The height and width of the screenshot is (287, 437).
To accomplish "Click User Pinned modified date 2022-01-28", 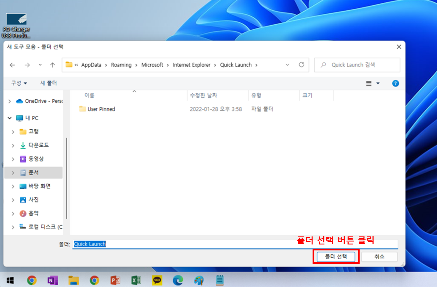I will click(216, 109).
